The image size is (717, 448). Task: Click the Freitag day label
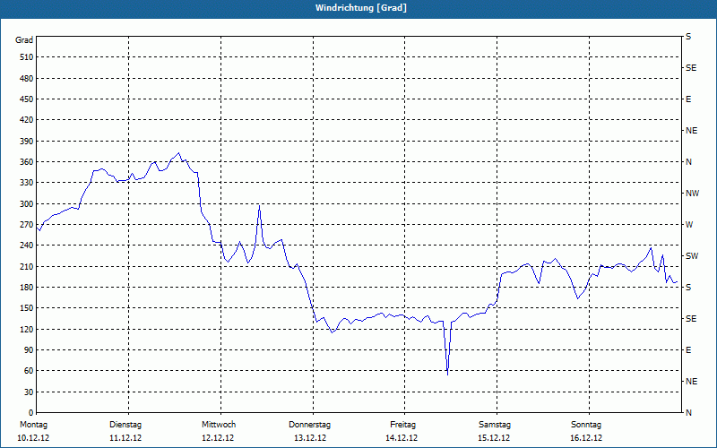click(x=402, y=425)
